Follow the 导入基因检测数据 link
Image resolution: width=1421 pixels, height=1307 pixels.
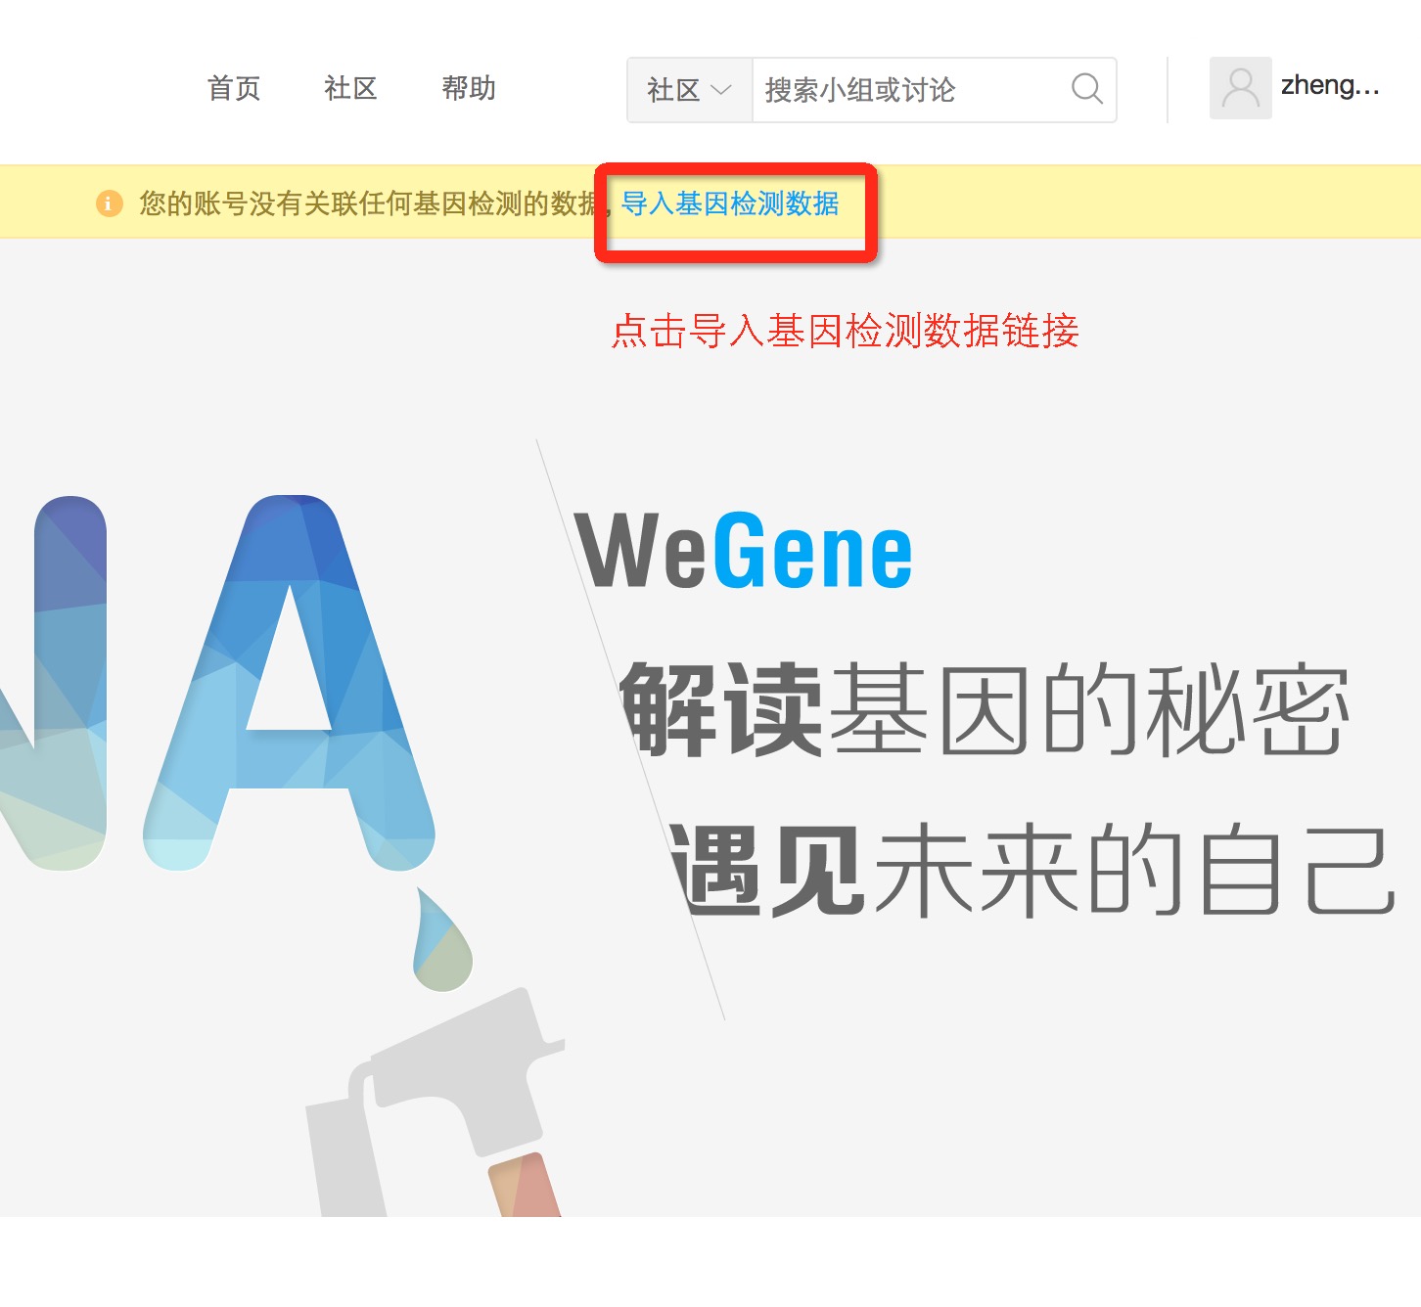coord(730,203)
